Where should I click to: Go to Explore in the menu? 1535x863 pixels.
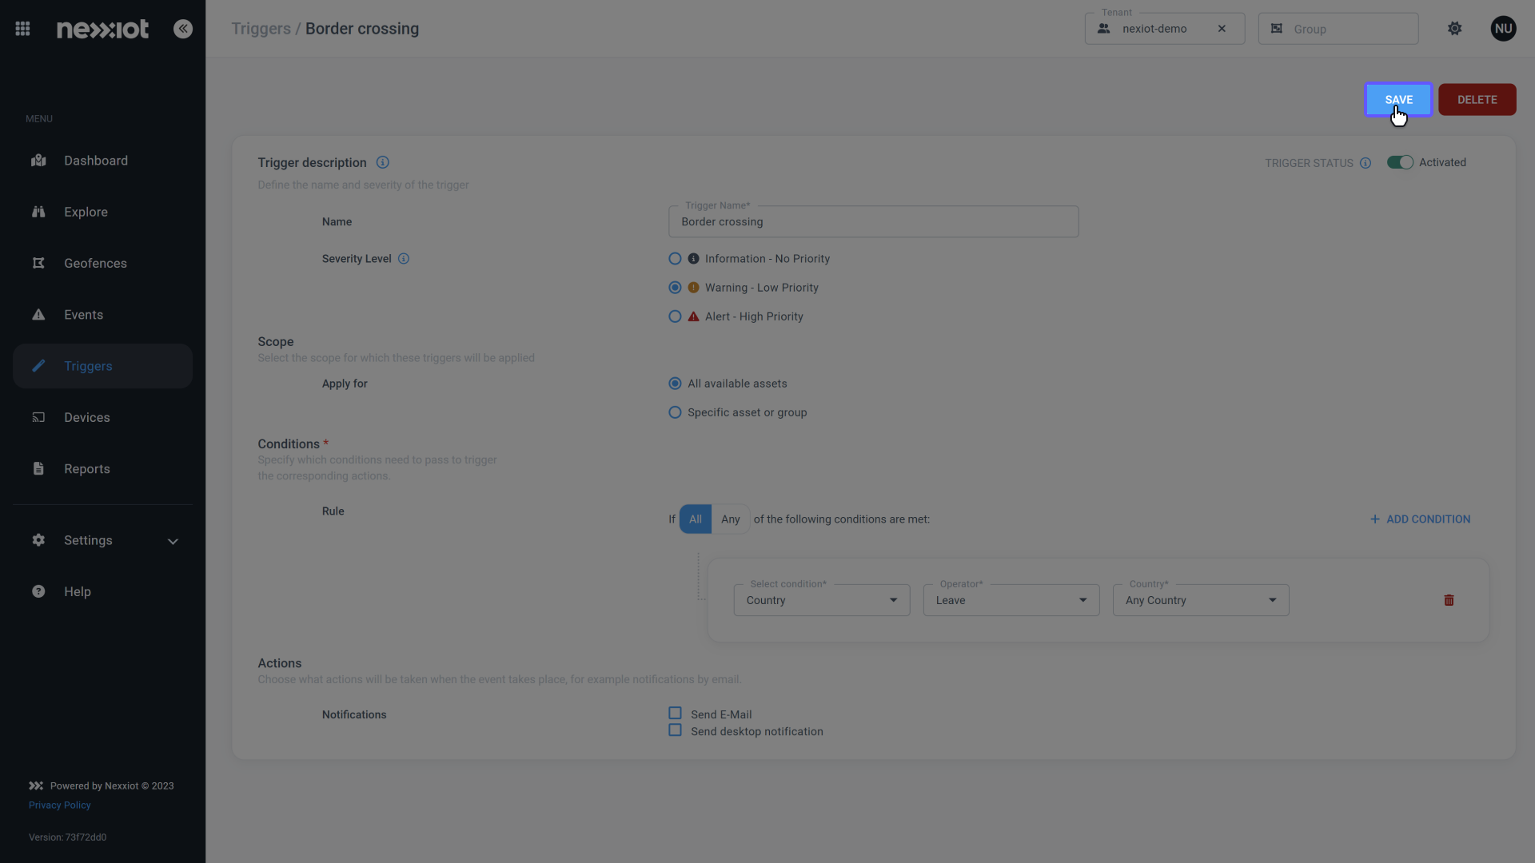102,212
